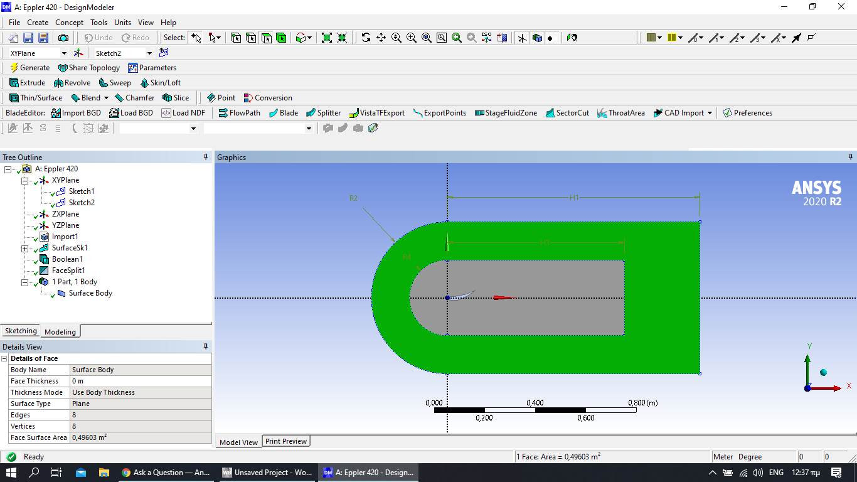The image size is (857, 482).
Task: Click the Parameters button
Action: 152,68
